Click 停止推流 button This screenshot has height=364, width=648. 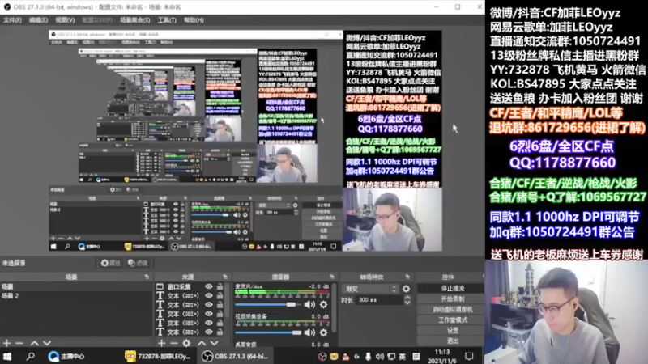pos(453,289)
